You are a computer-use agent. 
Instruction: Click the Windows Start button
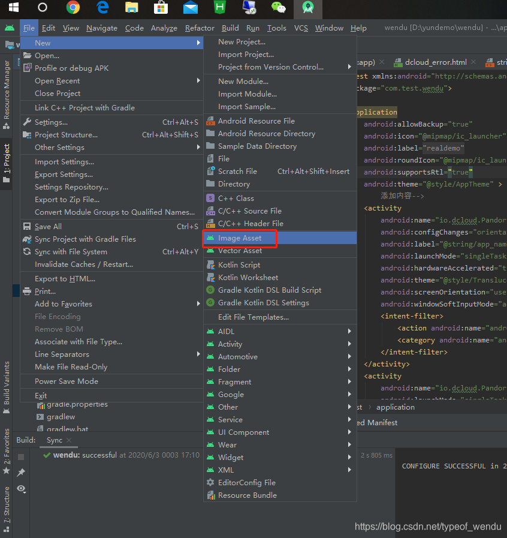(14, 7)
